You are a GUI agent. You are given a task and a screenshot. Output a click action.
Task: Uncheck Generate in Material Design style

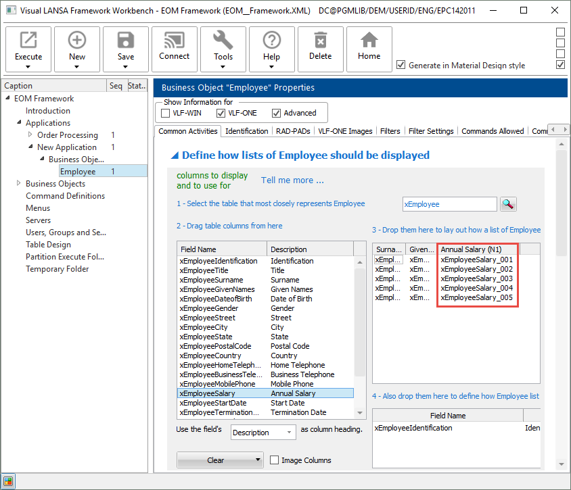(x=402, y=66)
